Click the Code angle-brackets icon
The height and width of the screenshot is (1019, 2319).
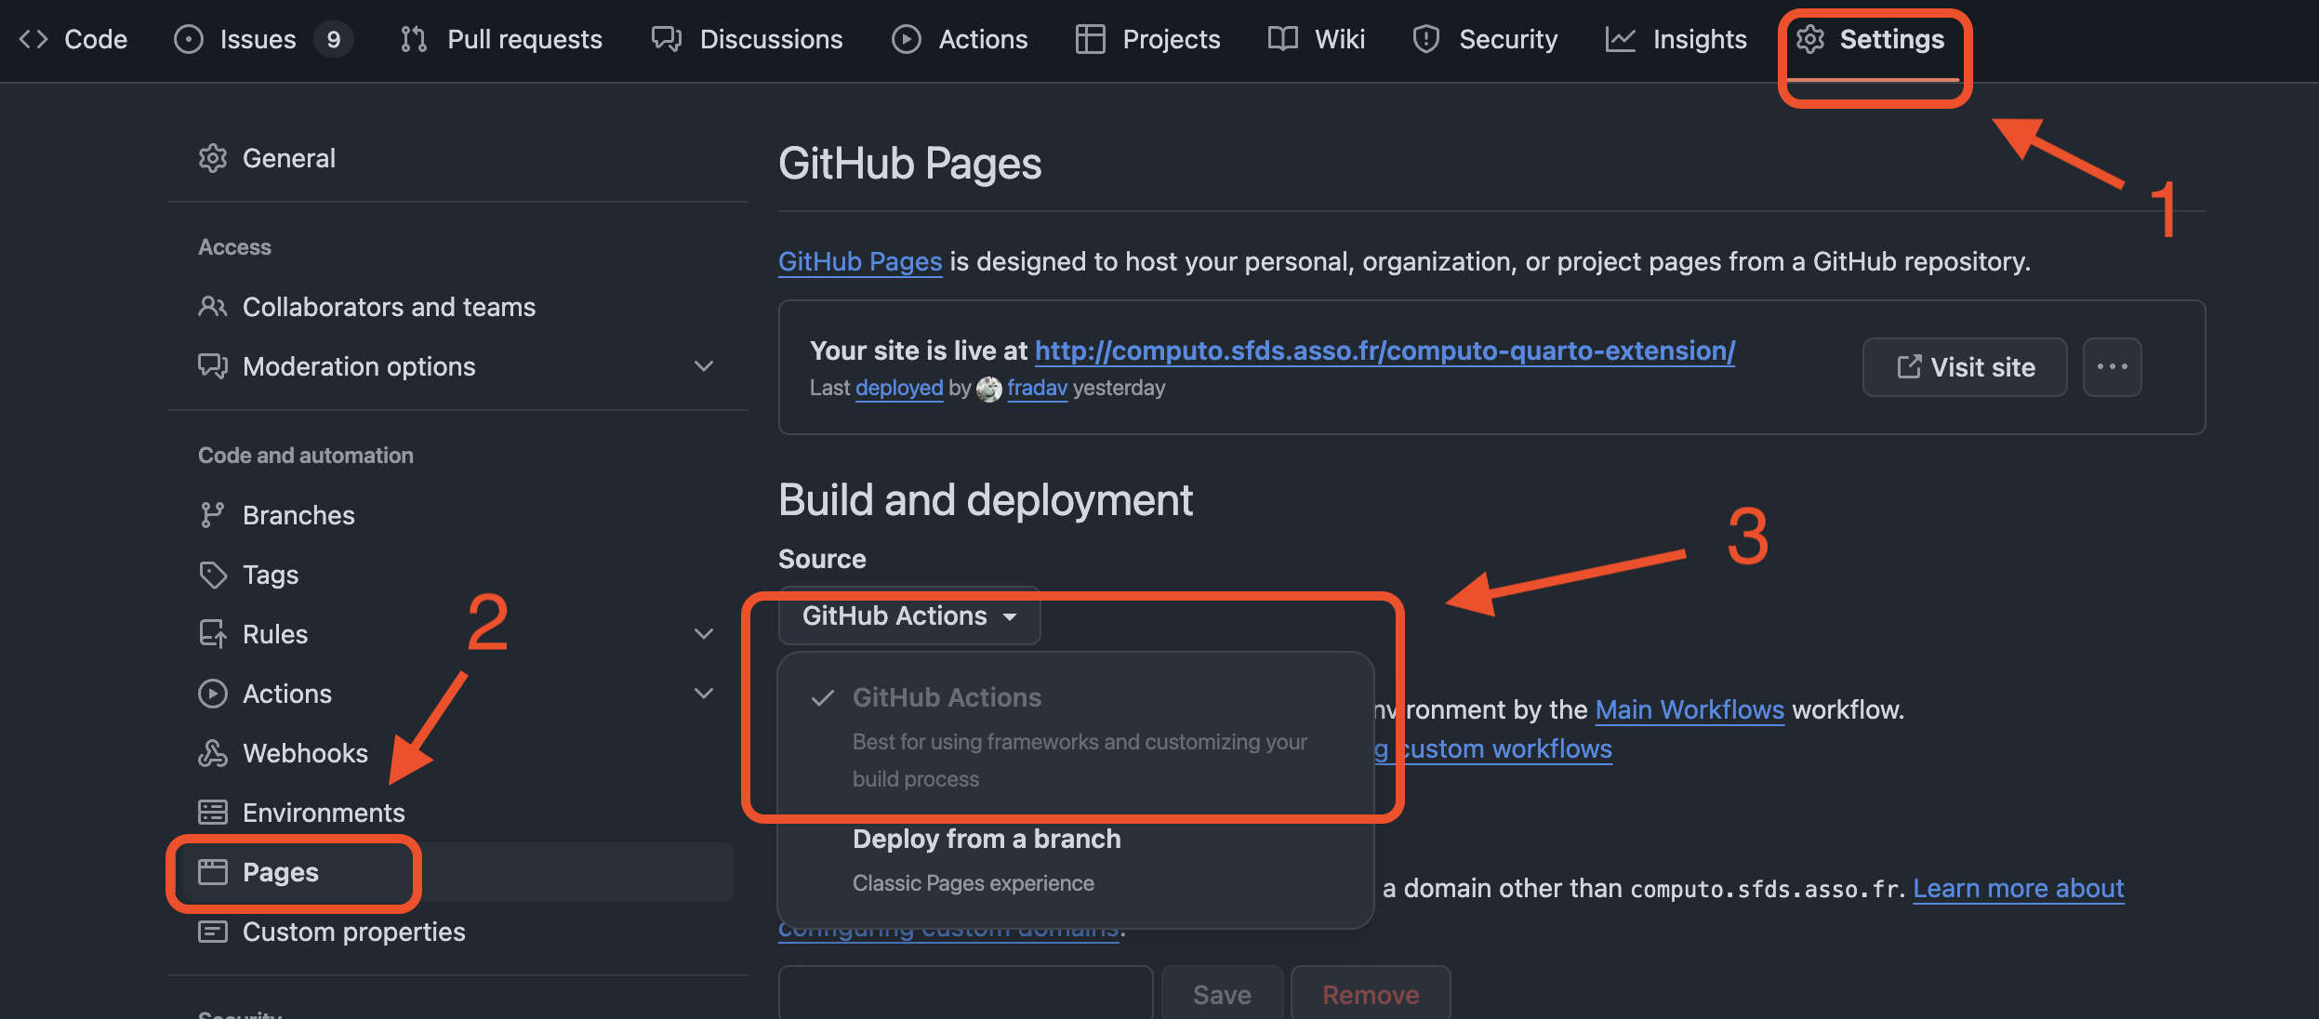pyautogui.click(x=33, y=39)
